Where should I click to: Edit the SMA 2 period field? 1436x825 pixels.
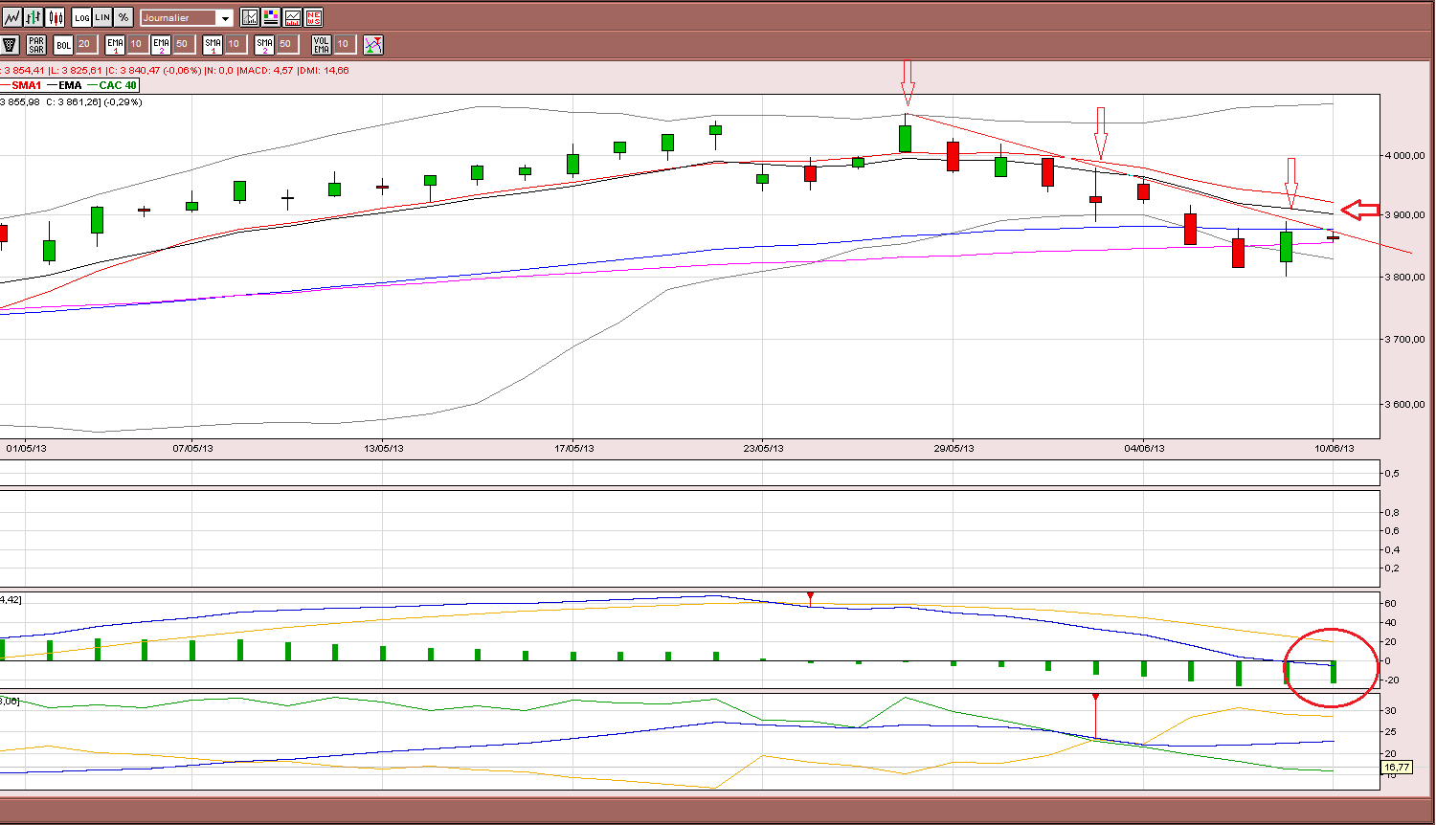(286, 44)
